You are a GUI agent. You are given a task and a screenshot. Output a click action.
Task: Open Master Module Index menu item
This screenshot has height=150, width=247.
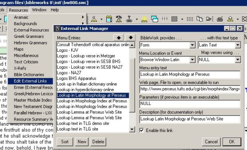[x=33, y=100]
